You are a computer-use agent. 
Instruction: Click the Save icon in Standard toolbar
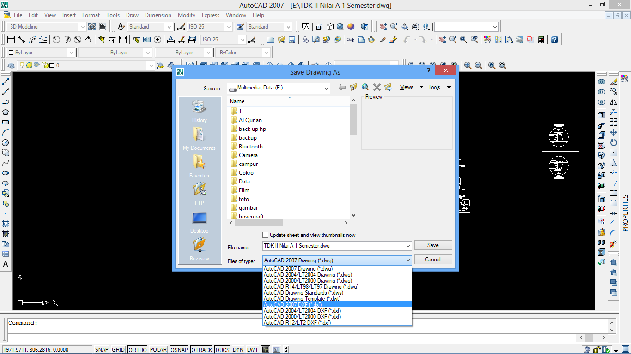(292, 40)
